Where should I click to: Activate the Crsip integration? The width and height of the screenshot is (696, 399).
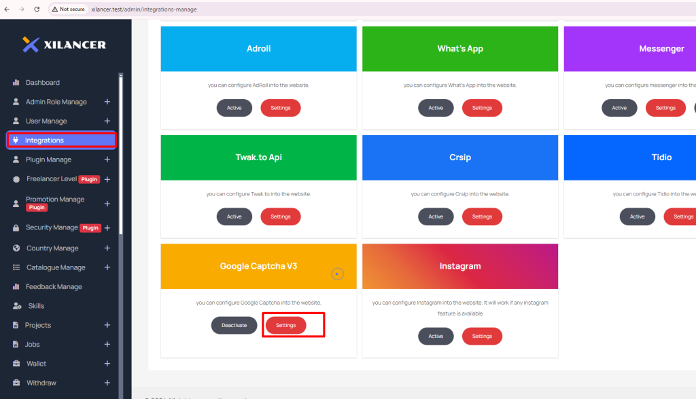coord(436,216)
